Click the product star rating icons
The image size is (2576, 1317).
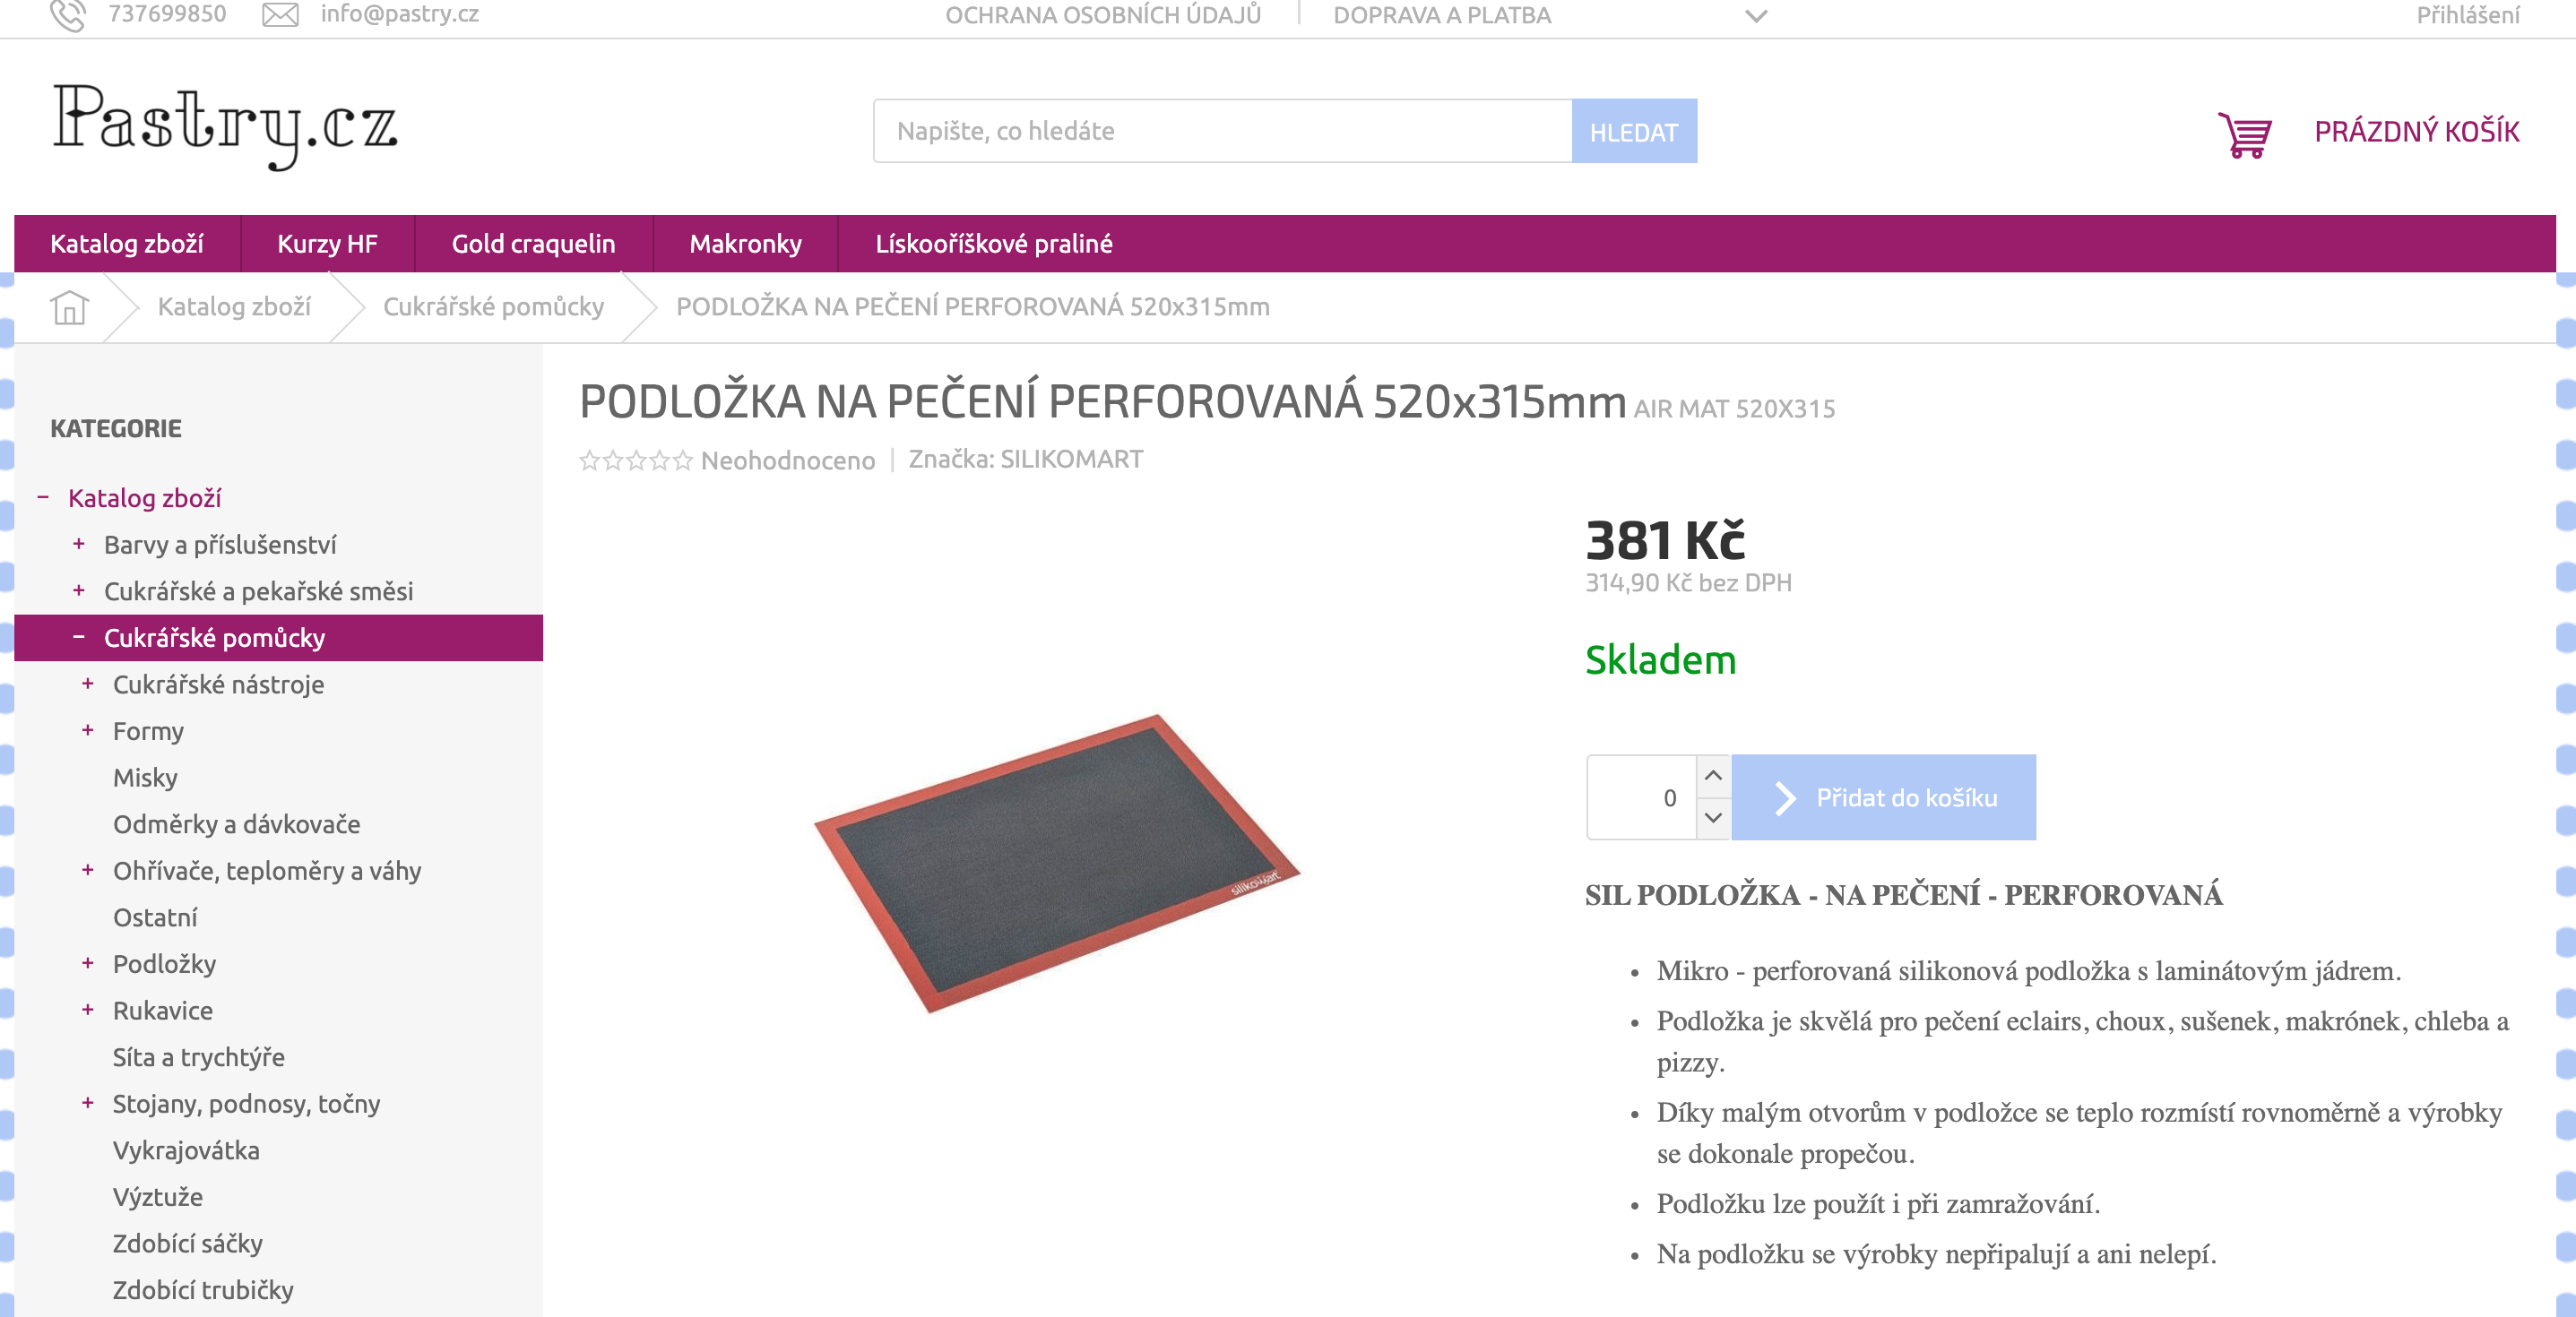tap(636, 461)
